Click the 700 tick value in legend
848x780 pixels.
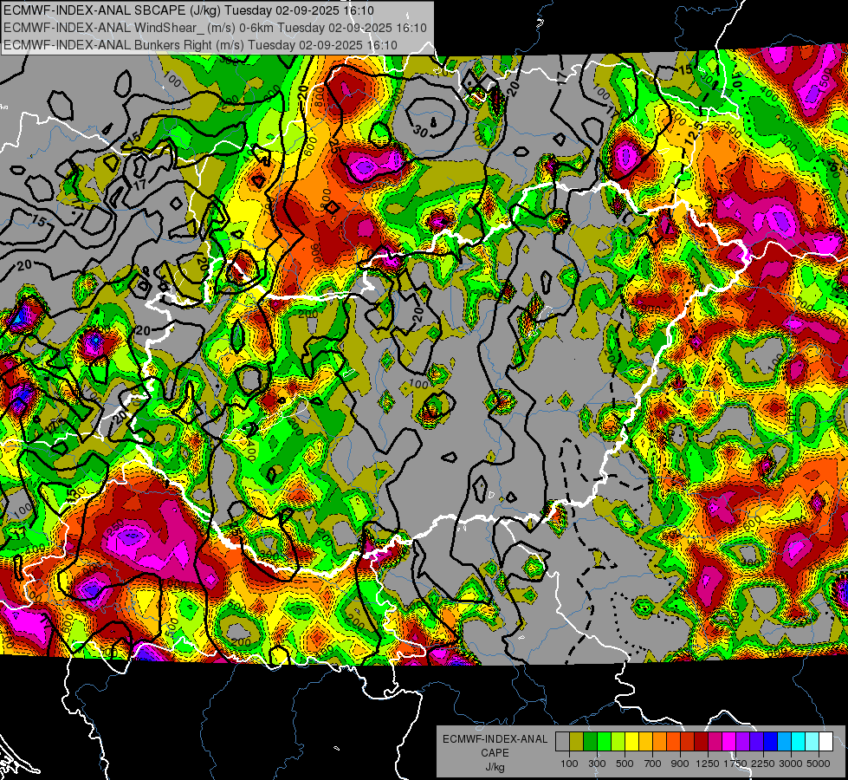coord(653,764)
